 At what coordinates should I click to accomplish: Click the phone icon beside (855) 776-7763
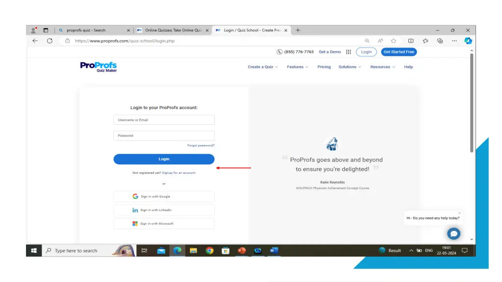coord(279,52)
